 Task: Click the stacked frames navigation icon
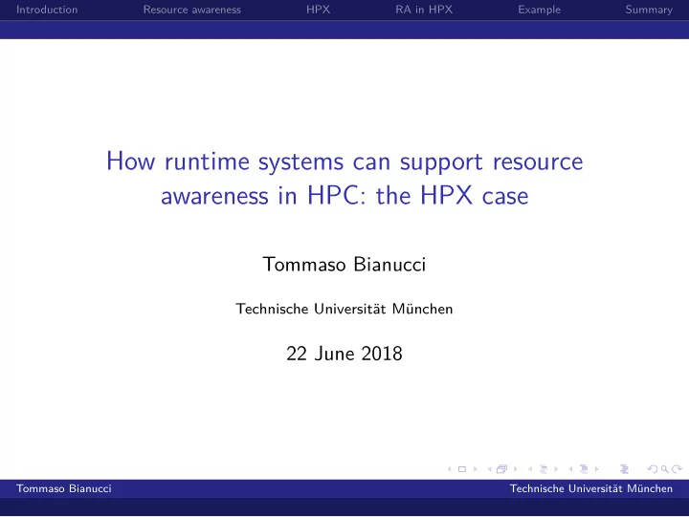pyautogui.click(x=501, y=469)
